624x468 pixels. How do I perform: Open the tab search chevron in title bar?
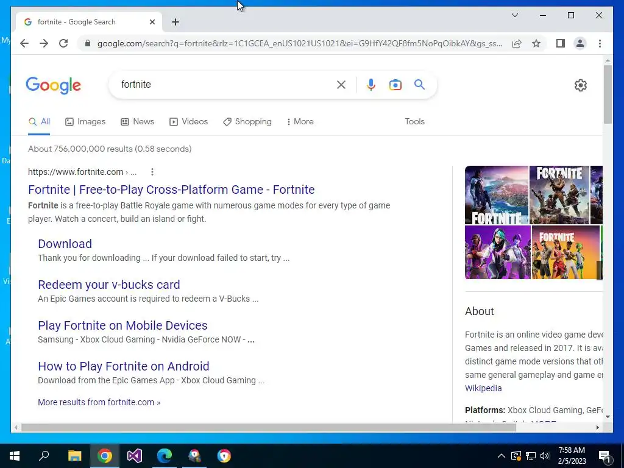pyautogui.click(x=514, y=15)
